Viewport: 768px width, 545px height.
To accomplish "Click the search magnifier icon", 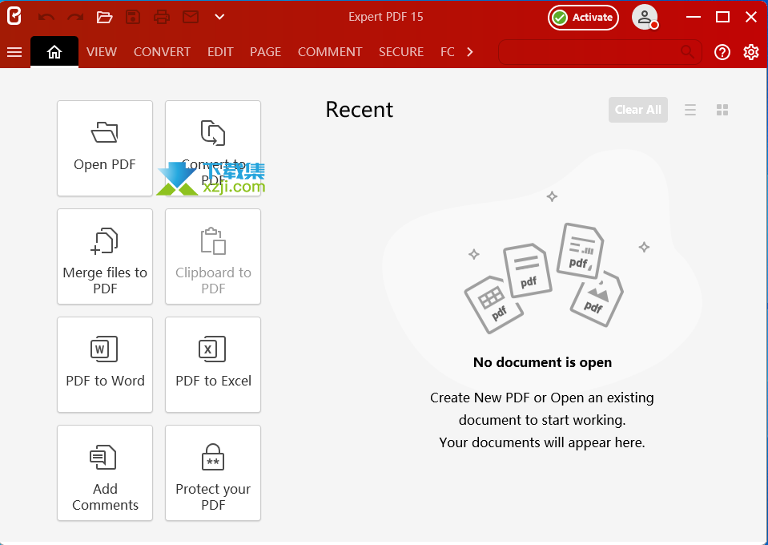I will (688, 51).
